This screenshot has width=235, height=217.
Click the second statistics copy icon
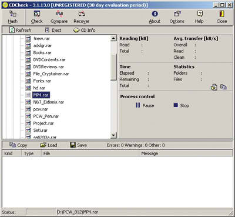tap(223, 86)
